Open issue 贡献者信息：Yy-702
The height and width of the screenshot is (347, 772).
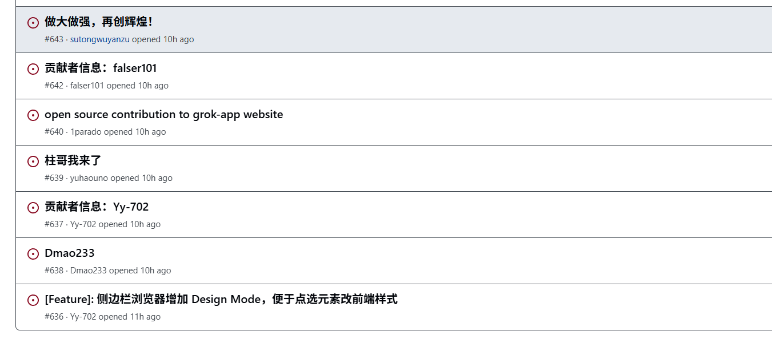[x=97, y=207]
